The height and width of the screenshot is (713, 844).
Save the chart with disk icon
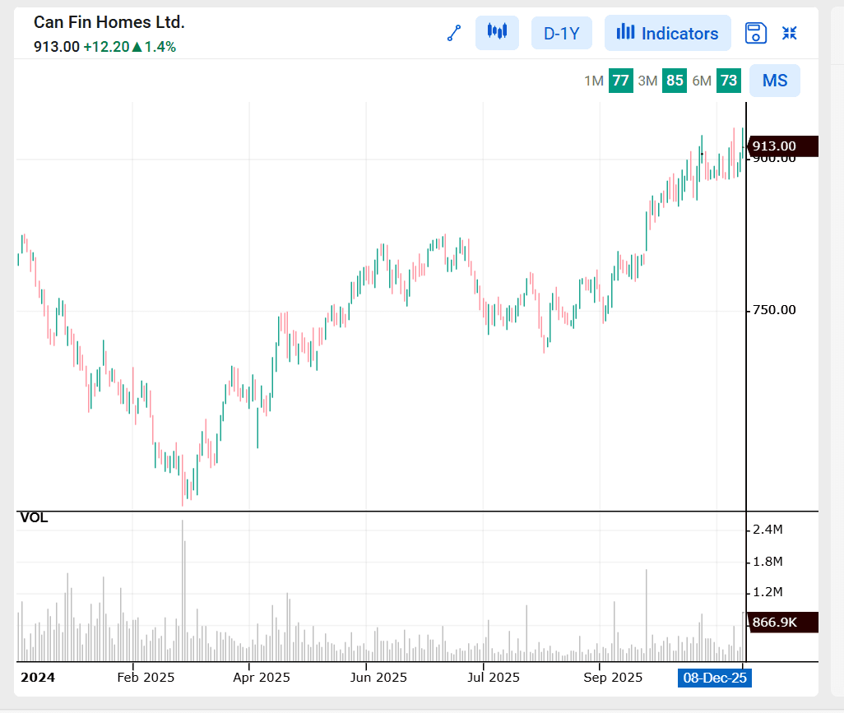[x=756, y=34]
